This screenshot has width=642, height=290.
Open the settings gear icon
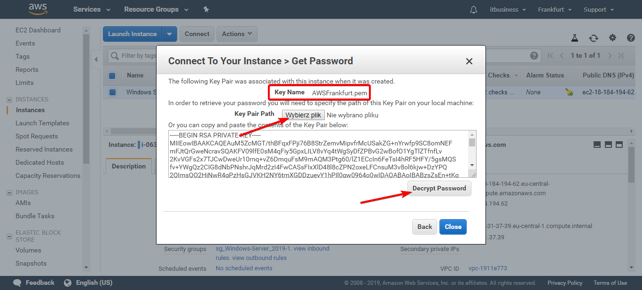click(612, 38)
